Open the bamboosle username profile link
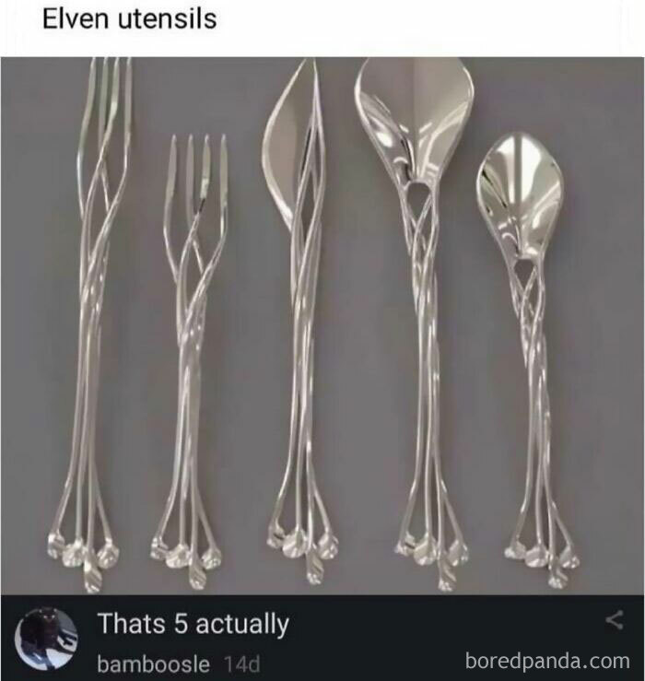This screenshot has width=645, height=681. point(153,664)
